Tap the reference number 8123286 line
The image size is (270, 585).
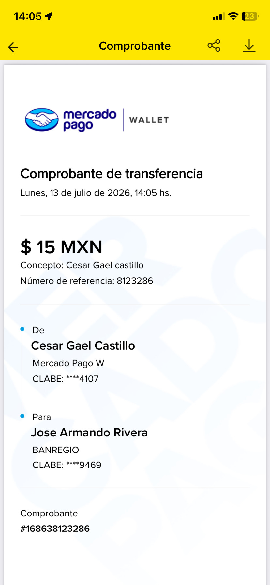click(87, 281)
